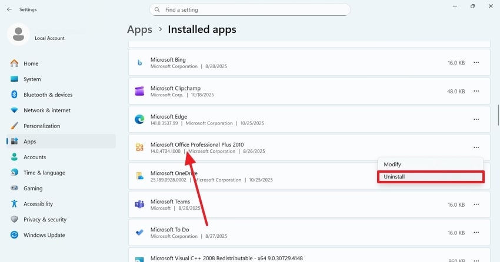Open more options for Microsoft Bing
Screen dimensions: 500x262
[x=476, y=63]
